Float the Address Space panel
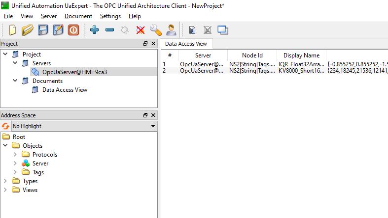 click(x=145, y=115)
